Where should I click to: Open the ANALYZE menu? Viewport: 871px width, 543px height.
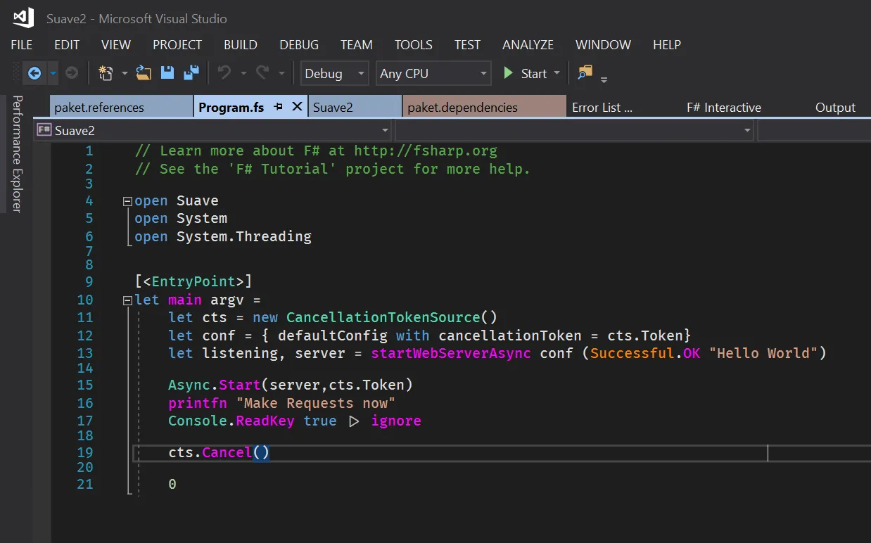pos(528,44)
